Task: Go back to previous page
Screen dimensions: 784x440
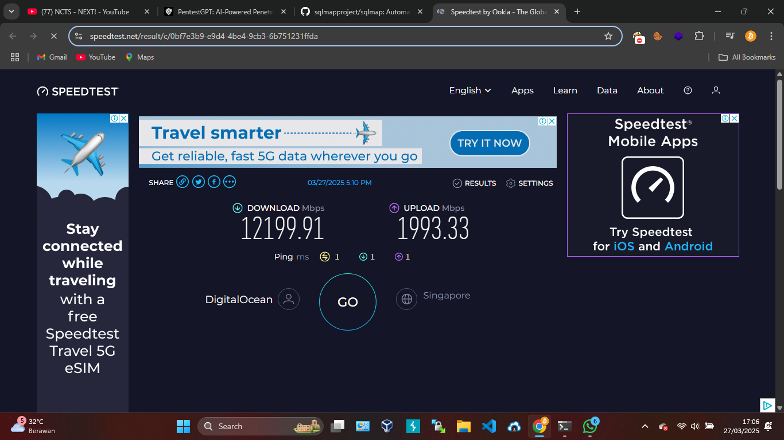Action: click(x=13, y=36)
